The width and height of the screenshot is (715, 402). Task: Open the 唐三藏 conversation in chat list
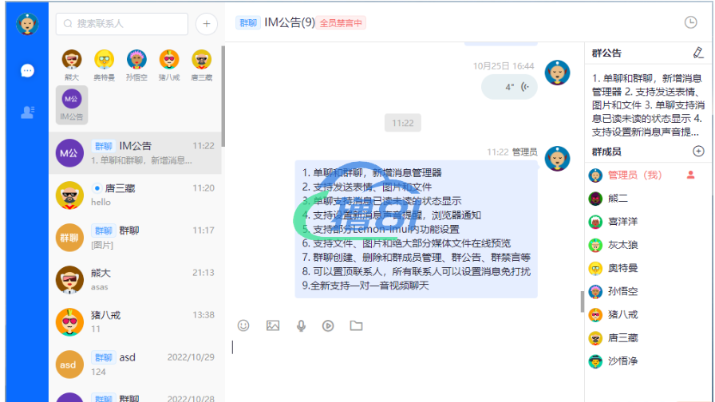[136, 195]
